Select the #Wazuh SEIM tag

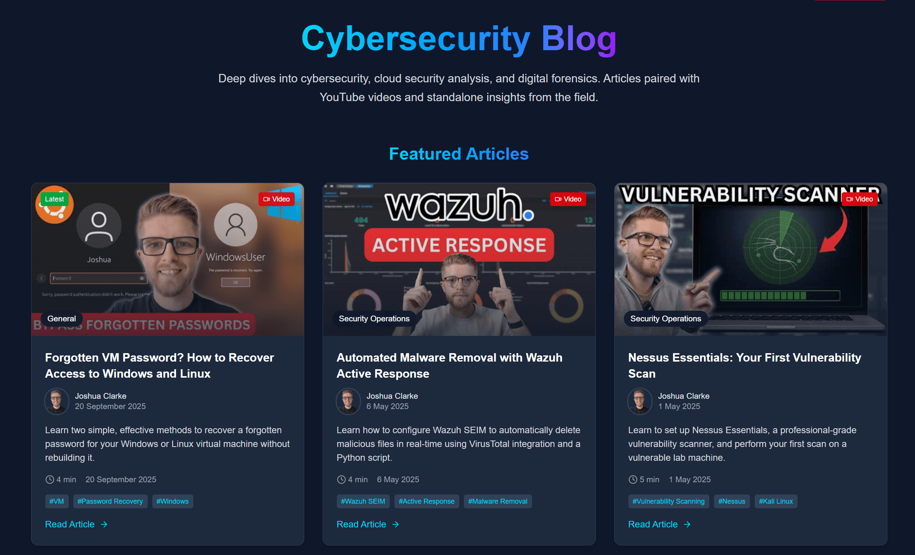[363, 501]
